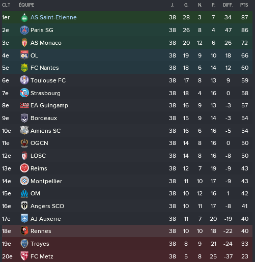The height and width of the screenshot is (262, 255).
Task: Click the CLT ranking column header
Action: pyautogui.click(x=6, y=5)
